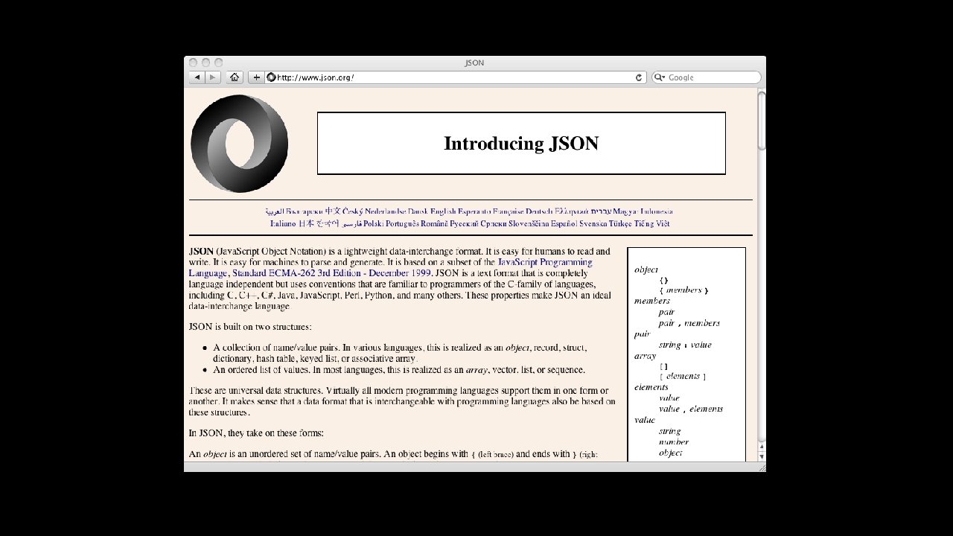The image size is (953, 536).
Task: Open the Polski translation link
Action: (373, 223)
